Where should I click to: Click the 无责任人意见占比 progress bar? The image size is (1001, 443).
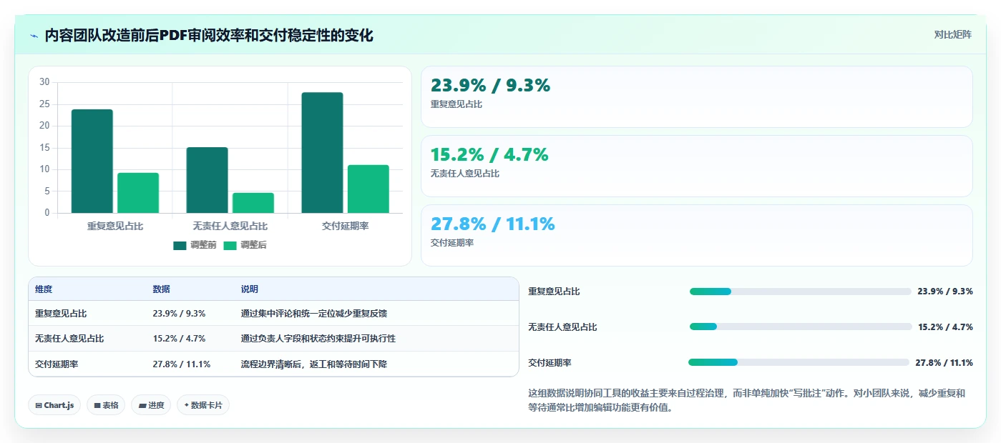(x=800, y=327)
